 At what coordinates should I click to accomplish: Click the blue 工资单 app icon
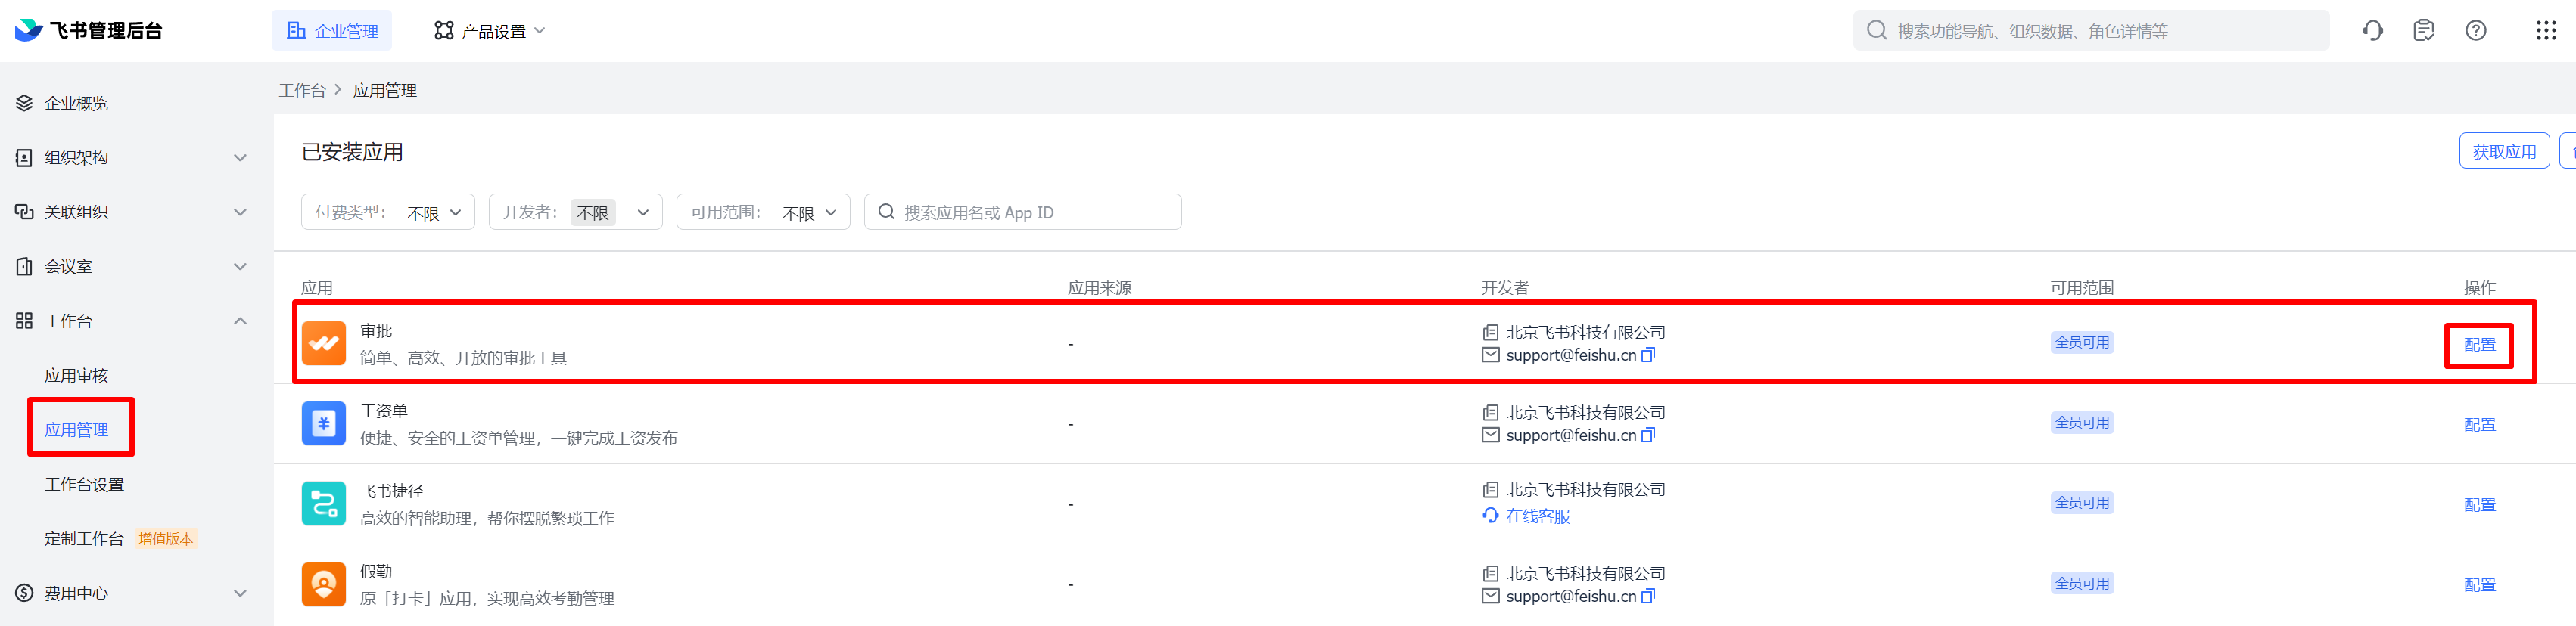323,423
